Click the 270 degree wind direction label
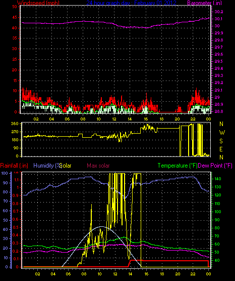 (15, 132)
